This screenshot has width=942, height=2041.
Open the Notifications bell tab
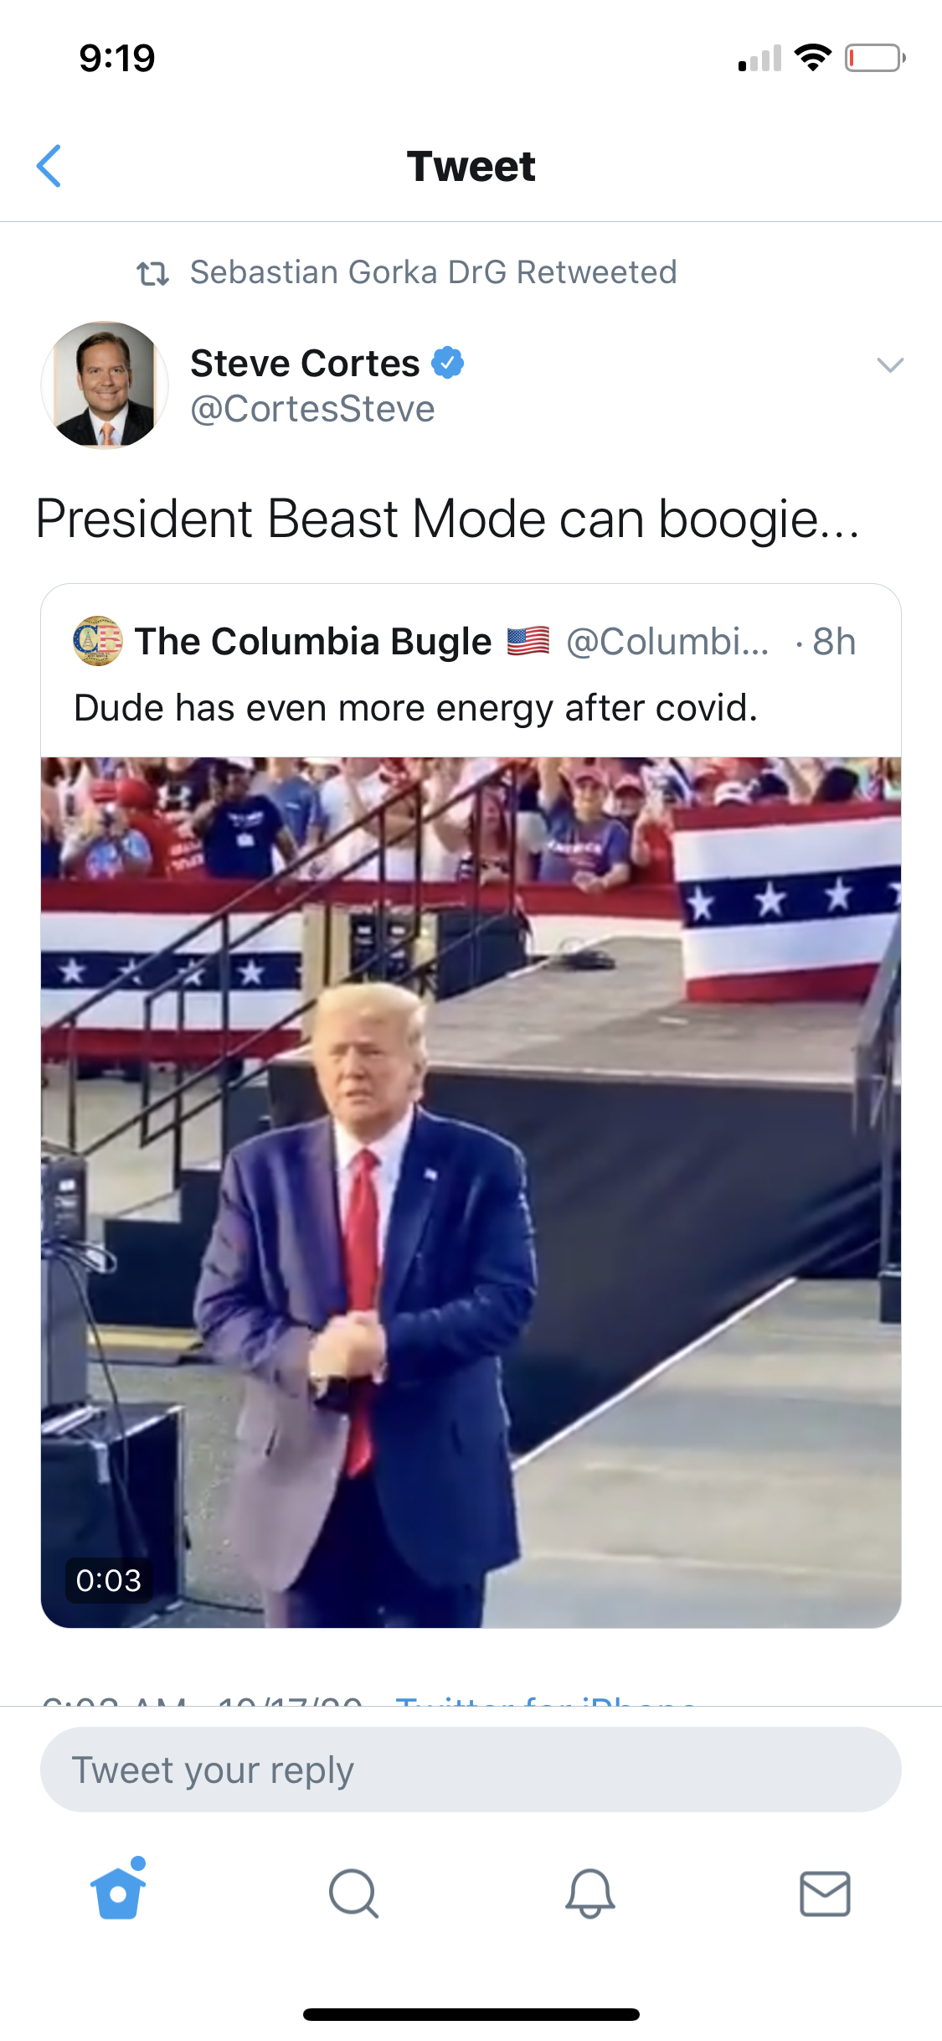click(589, 1894)
